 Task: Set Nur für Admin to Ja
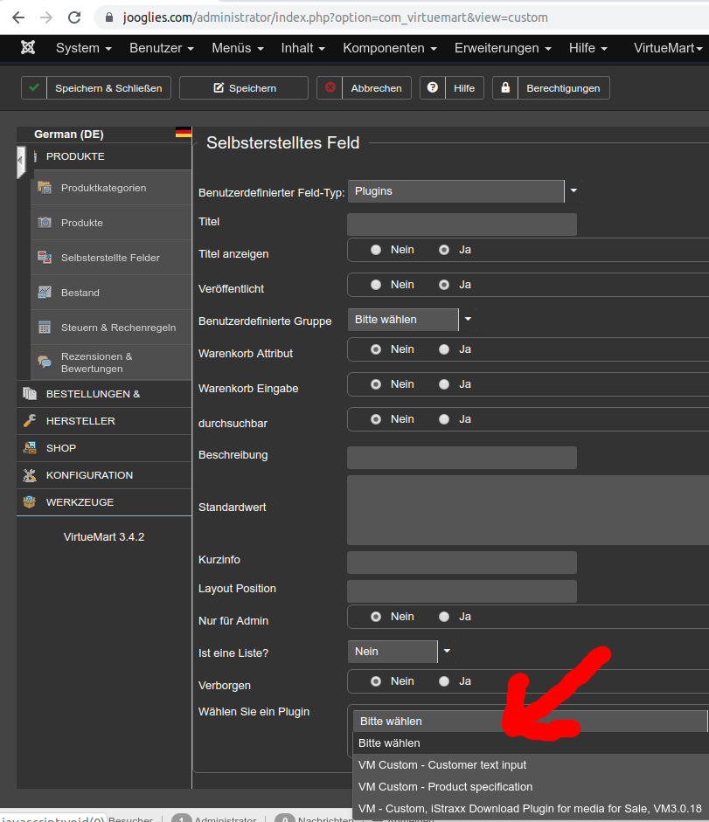(x=444, y=617)
